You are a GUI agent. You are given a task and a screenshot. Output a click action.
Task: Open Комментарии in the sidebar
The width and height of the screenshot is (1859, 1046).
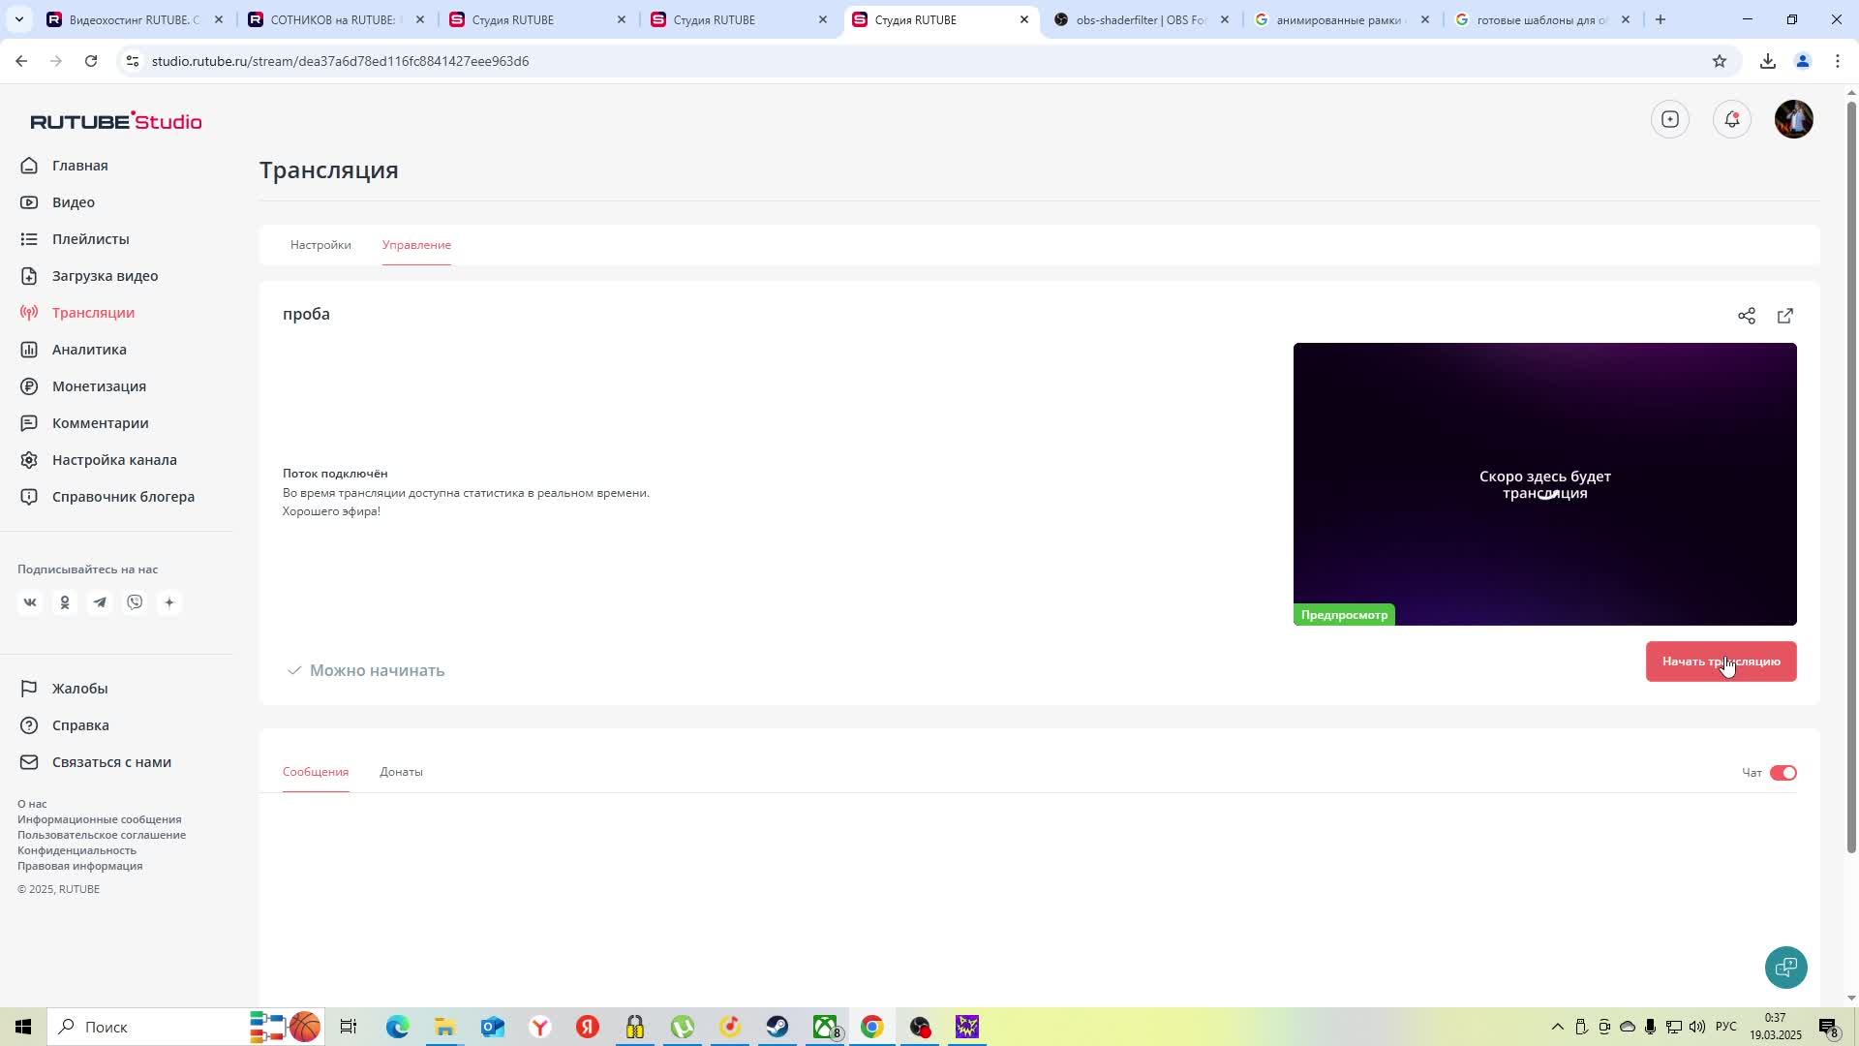(100, 422)
